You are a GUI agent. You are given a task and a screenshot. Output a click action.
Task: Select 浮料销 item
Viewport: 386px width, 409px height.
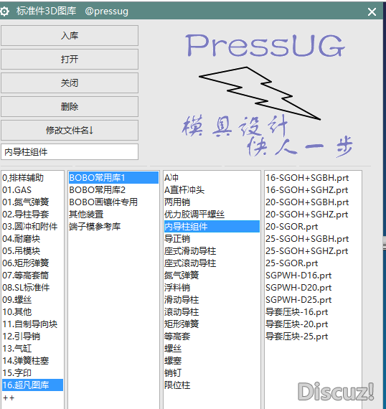(212, 288)
